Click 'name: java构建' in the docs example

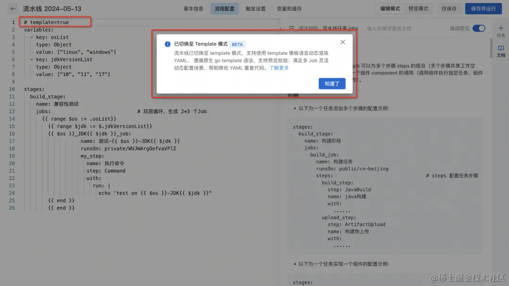point(347,197)
